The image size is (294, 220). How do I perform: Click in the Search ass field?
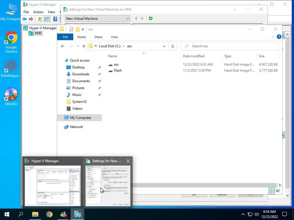pos(230,46)
